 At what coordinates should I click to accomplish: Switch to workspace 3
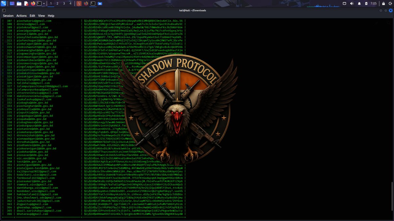pos(64,4)
